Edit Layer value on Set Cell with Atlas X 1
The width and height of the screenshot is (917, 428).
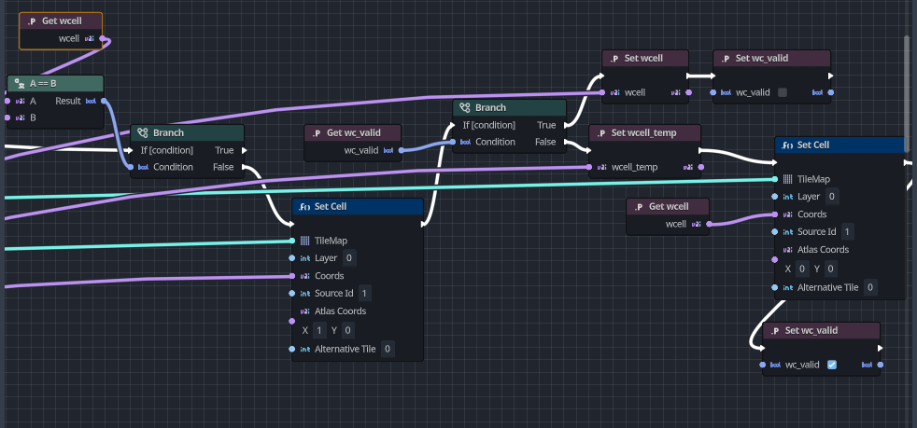coord(349,258)
